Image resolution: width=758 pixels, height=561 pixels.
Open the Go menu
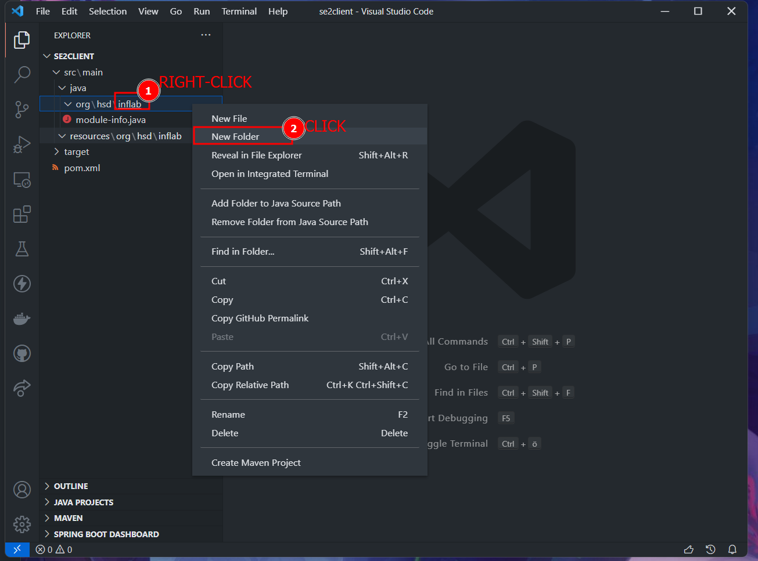tap(176, 11)
